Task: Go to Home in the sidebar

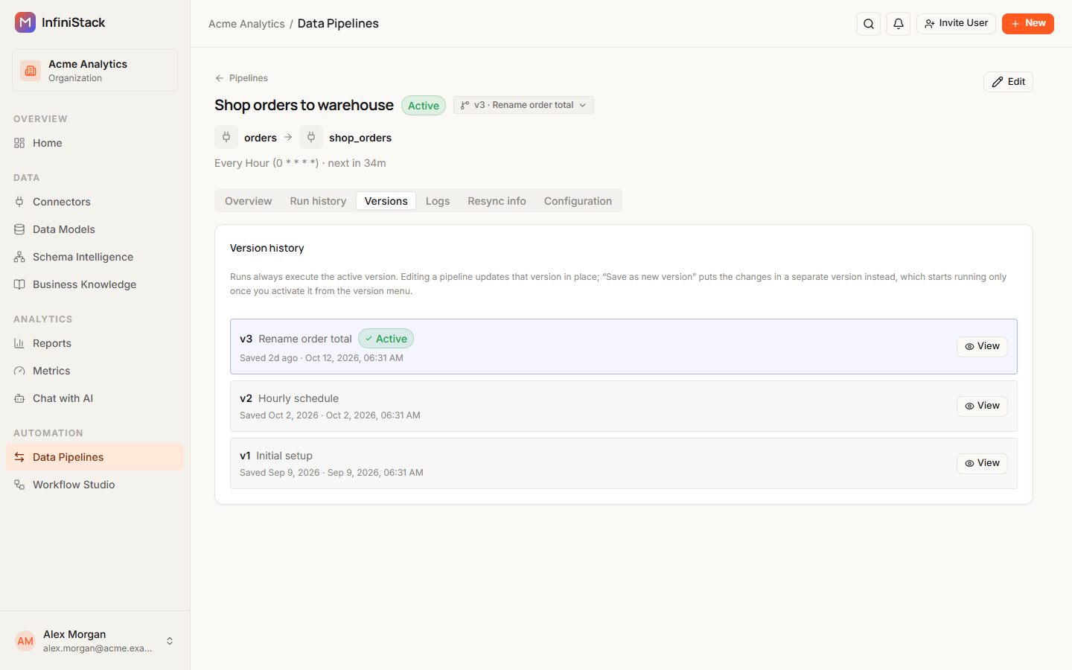Action: (x=95, y=143)
